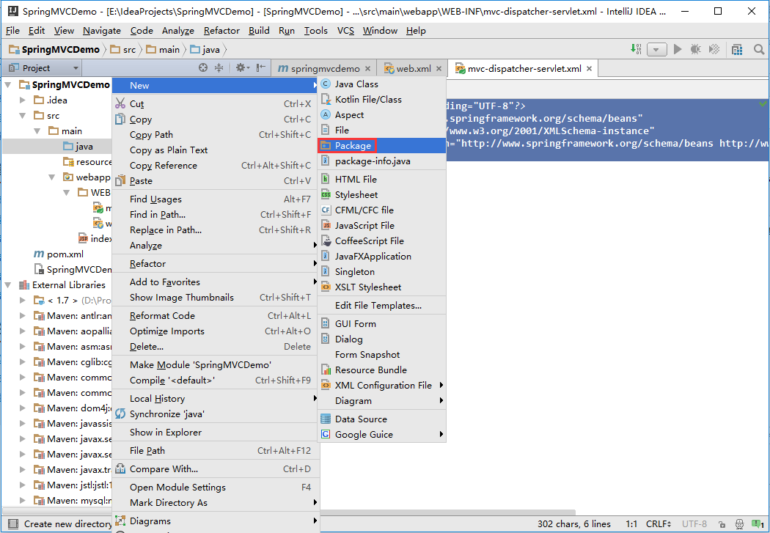
Task: Open the VCS menu in menu bar
Action: point(345,31)
